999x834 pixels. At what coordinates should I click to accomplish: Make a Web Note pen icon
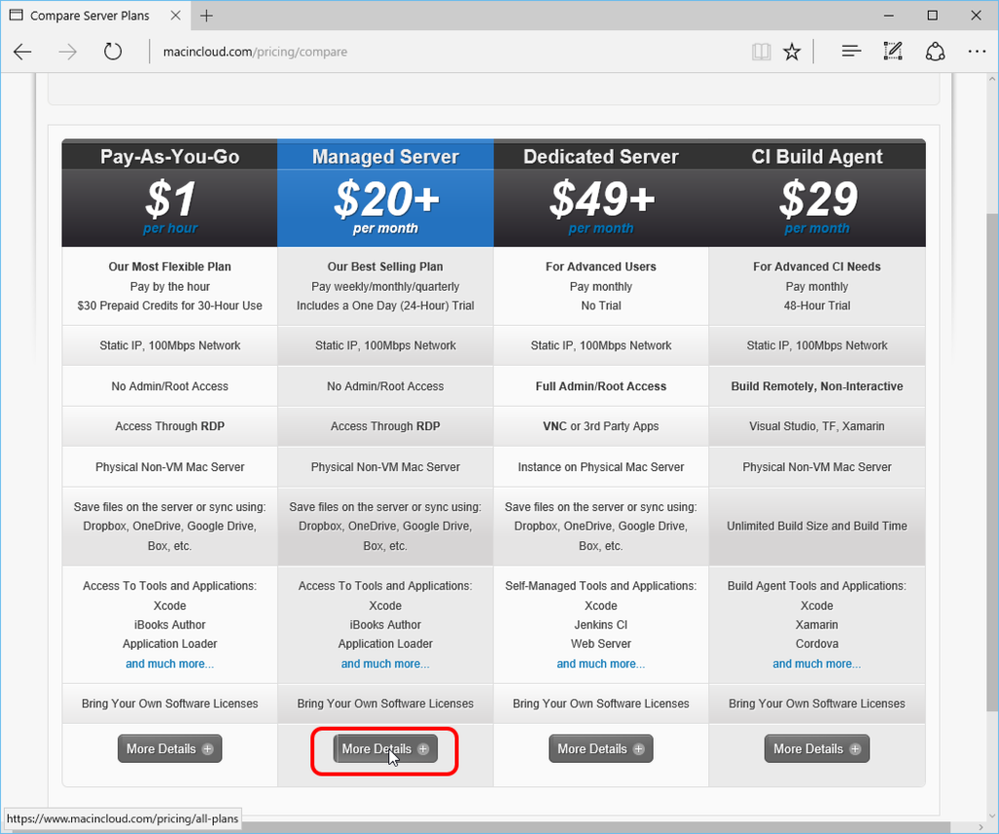tap(894, 52)
